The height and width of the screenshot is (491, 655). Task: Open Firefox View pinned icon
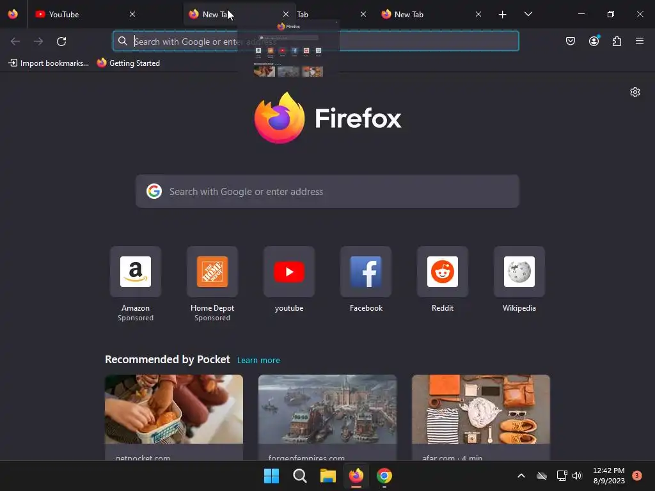click(13, 14)
